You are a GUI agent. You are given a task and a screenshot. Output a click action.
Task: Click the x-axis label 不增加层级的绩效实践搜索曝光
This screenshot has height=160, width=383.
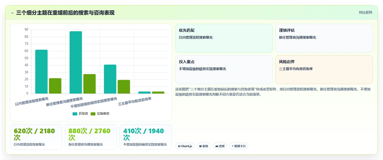(x=94, y=103)
